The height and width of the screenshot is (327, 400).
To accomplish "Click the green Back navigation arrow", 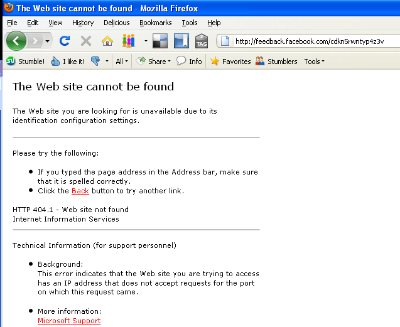I will (16, 41).
